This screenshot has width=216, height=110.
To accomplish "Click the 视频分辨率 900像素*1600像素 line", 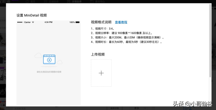I will (122, 33).
